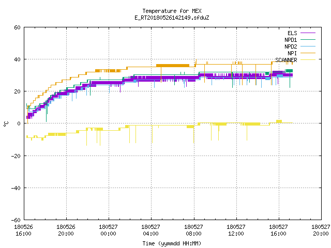This screenshot has height=248, width=331.
Task: Click the NPD2 legend label
Action: [x=291, y=47]
